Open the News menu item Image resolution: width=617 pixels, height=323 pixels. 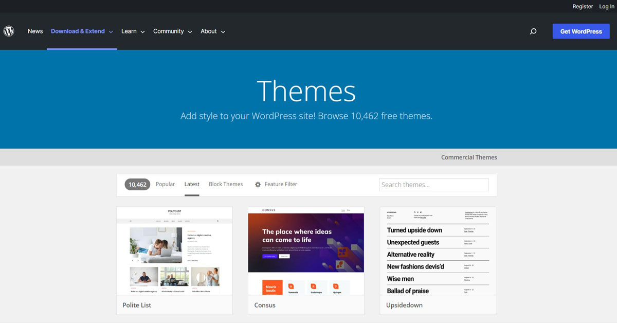(x=35, y=31)
